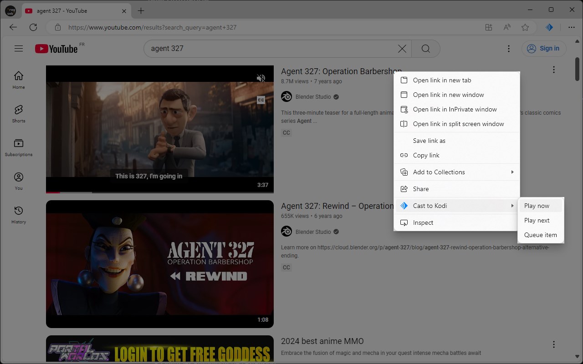Click the page vertical scrollbar thumb
This screenshot has width=583, height=364.
[x=578, y=69]
